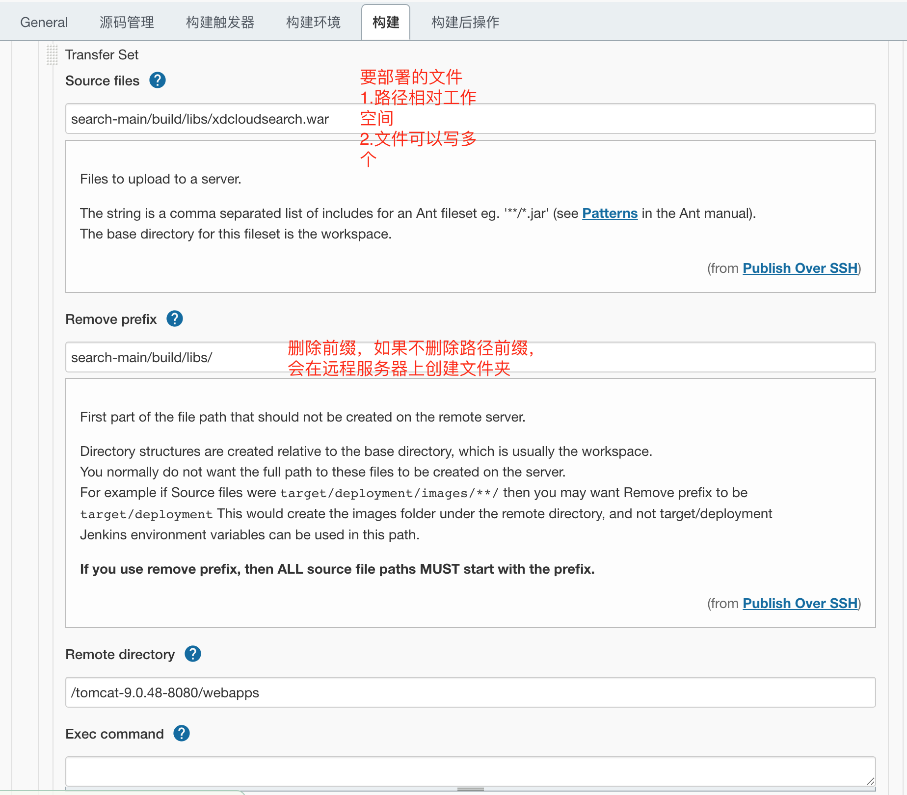Open the Source files help icon
This screenshot has width=907, height=795.
pos(157,80)
